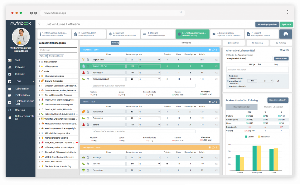
Task: Remove Joghurt Müsli row with X icon
Action: coord(216,60)
